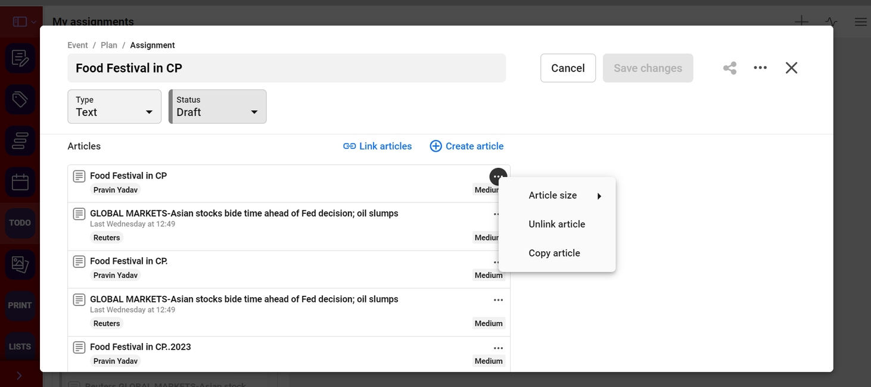The height and width of the screenshot is (387, 871).
Task: Expand the Type dropdown set to Text
Action: coord(114,107)
